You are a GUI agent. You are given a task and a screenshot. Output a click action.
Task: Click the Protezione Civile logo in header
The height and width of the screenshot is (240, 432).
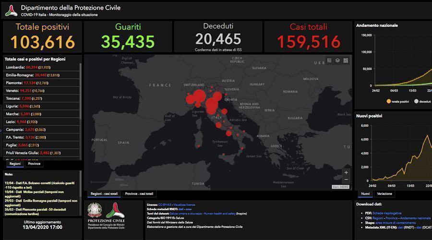click(11, 10)
